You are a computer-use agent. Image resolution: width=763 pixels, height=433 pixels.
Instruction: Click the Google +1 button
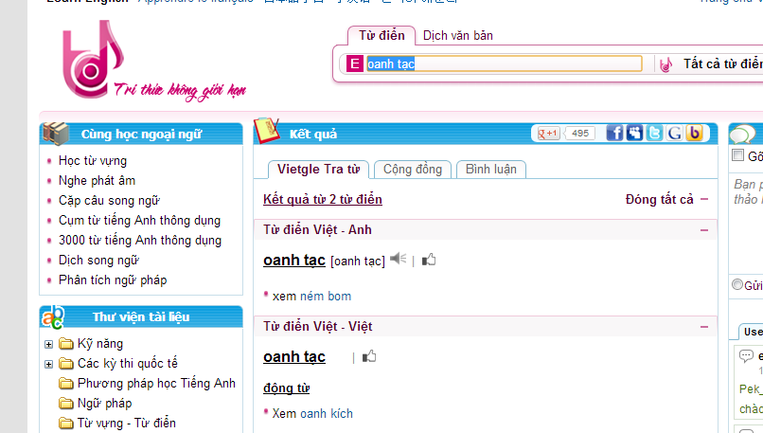click(548, 133)
